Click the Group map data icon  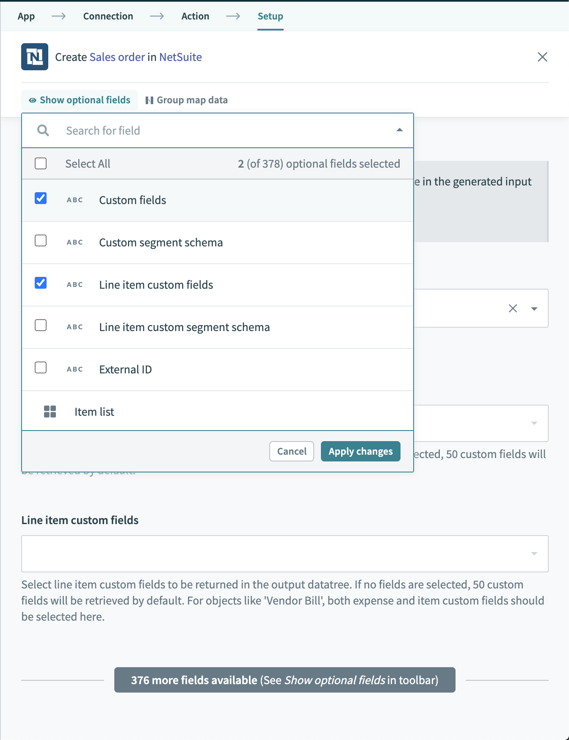click(149, 100)
